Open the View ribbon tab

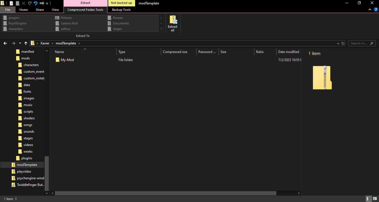click(x=55, y=10)
